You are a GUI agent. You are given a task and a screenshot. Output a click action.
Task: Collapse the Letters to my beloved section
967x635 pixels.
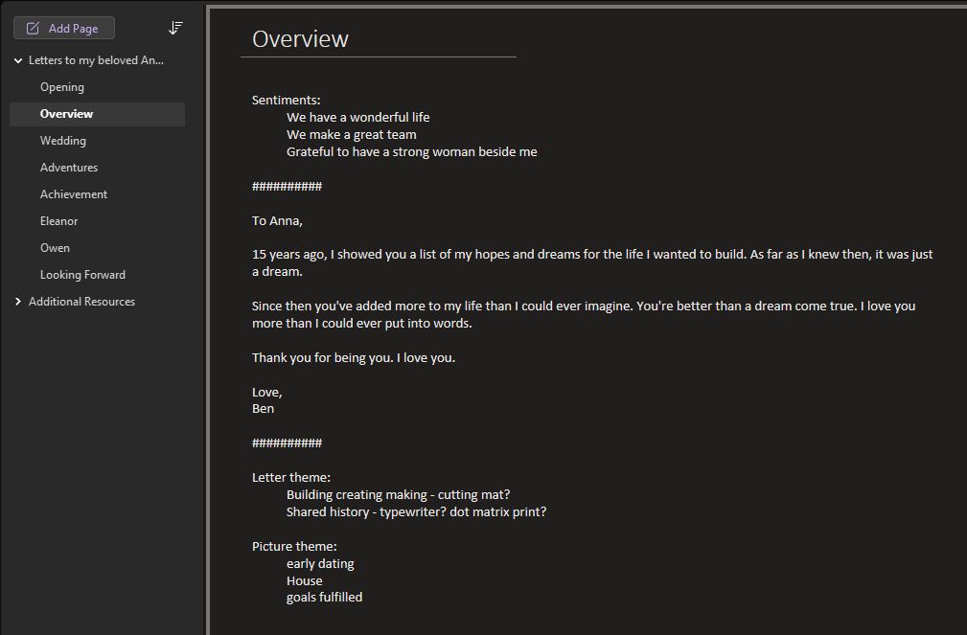(18, 60)
